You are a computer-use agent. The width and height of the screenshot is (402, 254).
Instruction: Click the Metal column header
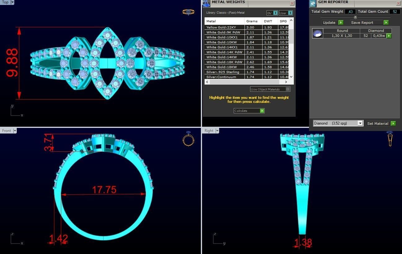click(224, 21)
